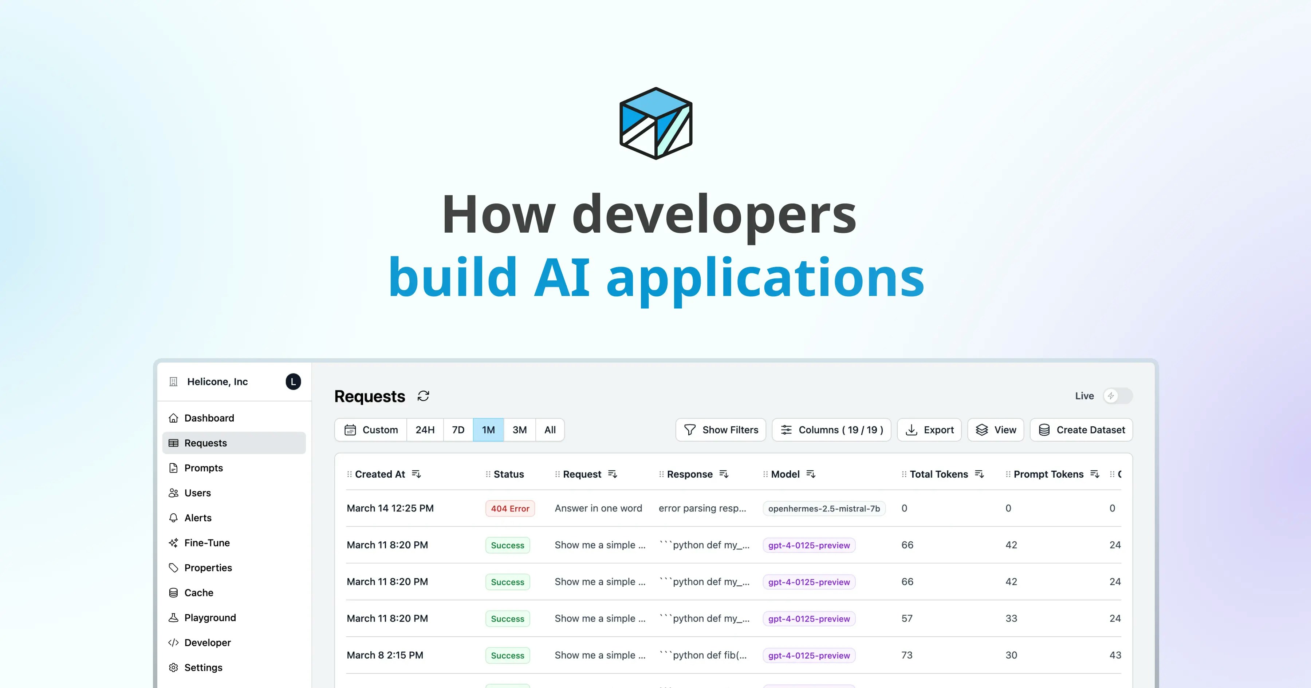Click the Total Tokens value 57
The image size is (1311, 688).
907,618
